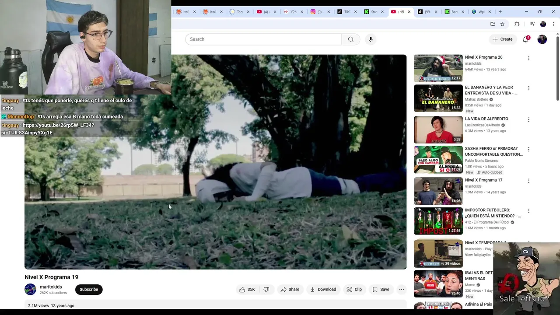Click 'Matias Bottero' channel name
Image resolution: width=560 pixels, height=315 pixels.
pyautogui.click(x=477, y=99)
